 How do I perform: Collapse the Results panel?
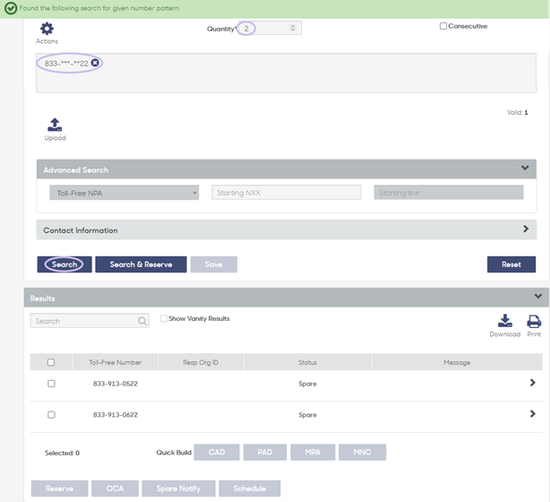[x=538, y=297]
